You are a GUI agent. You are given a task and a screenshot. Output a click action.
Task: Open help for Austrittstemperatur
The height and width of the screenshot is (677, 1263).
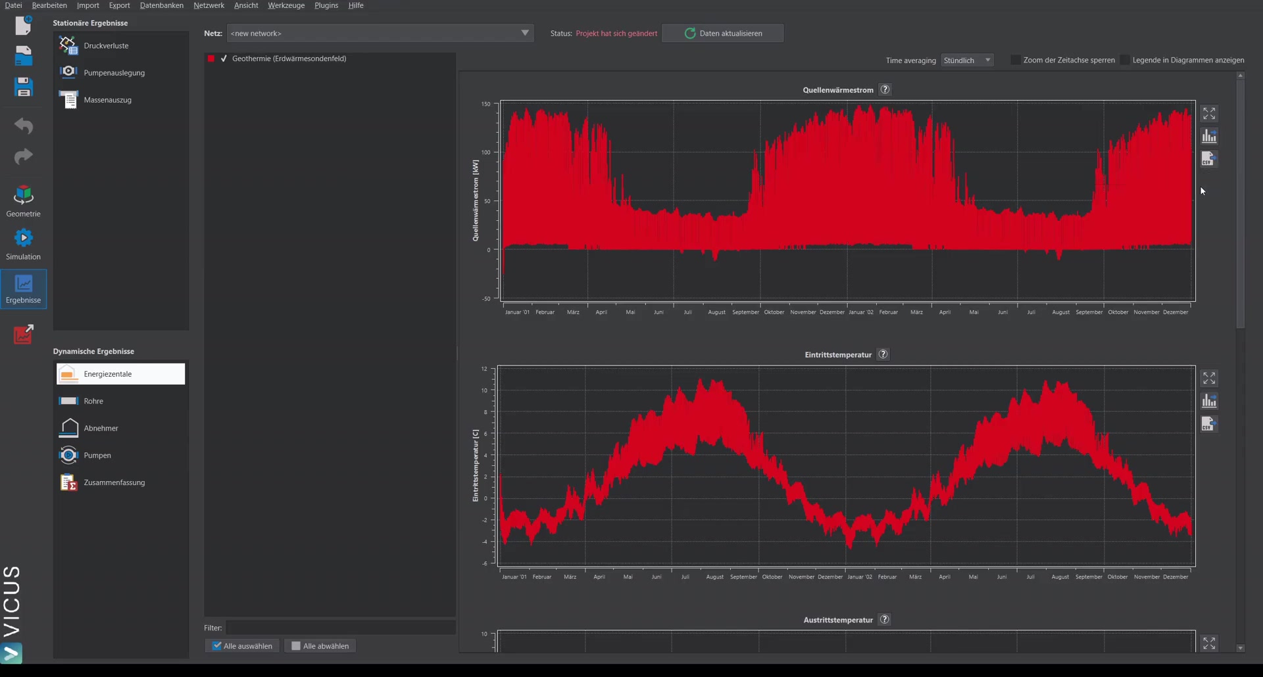(x=885, y=619)
